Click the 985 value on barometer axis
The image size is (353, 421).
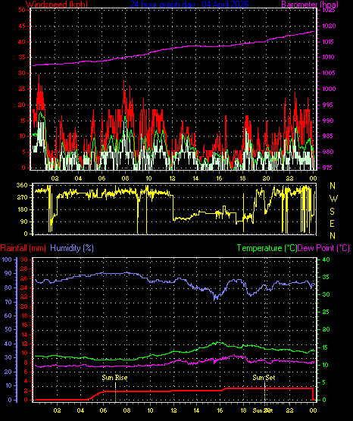[x=328, y=136]
